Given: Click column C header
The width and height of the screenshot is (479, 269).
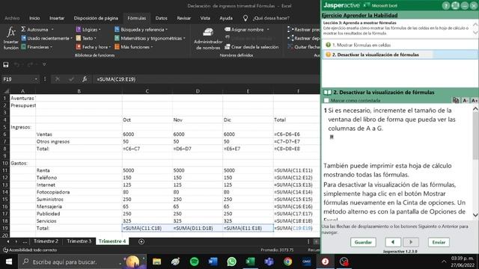Looking at the screenshot, I should pyautogui.click(x=147, y=91).
